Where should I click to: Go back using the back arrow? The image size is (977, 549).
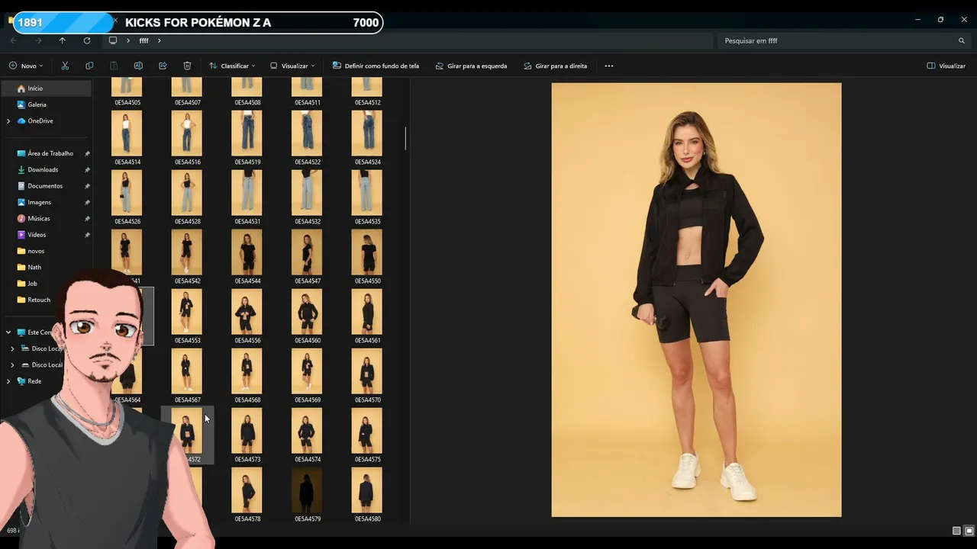[14, 40]
